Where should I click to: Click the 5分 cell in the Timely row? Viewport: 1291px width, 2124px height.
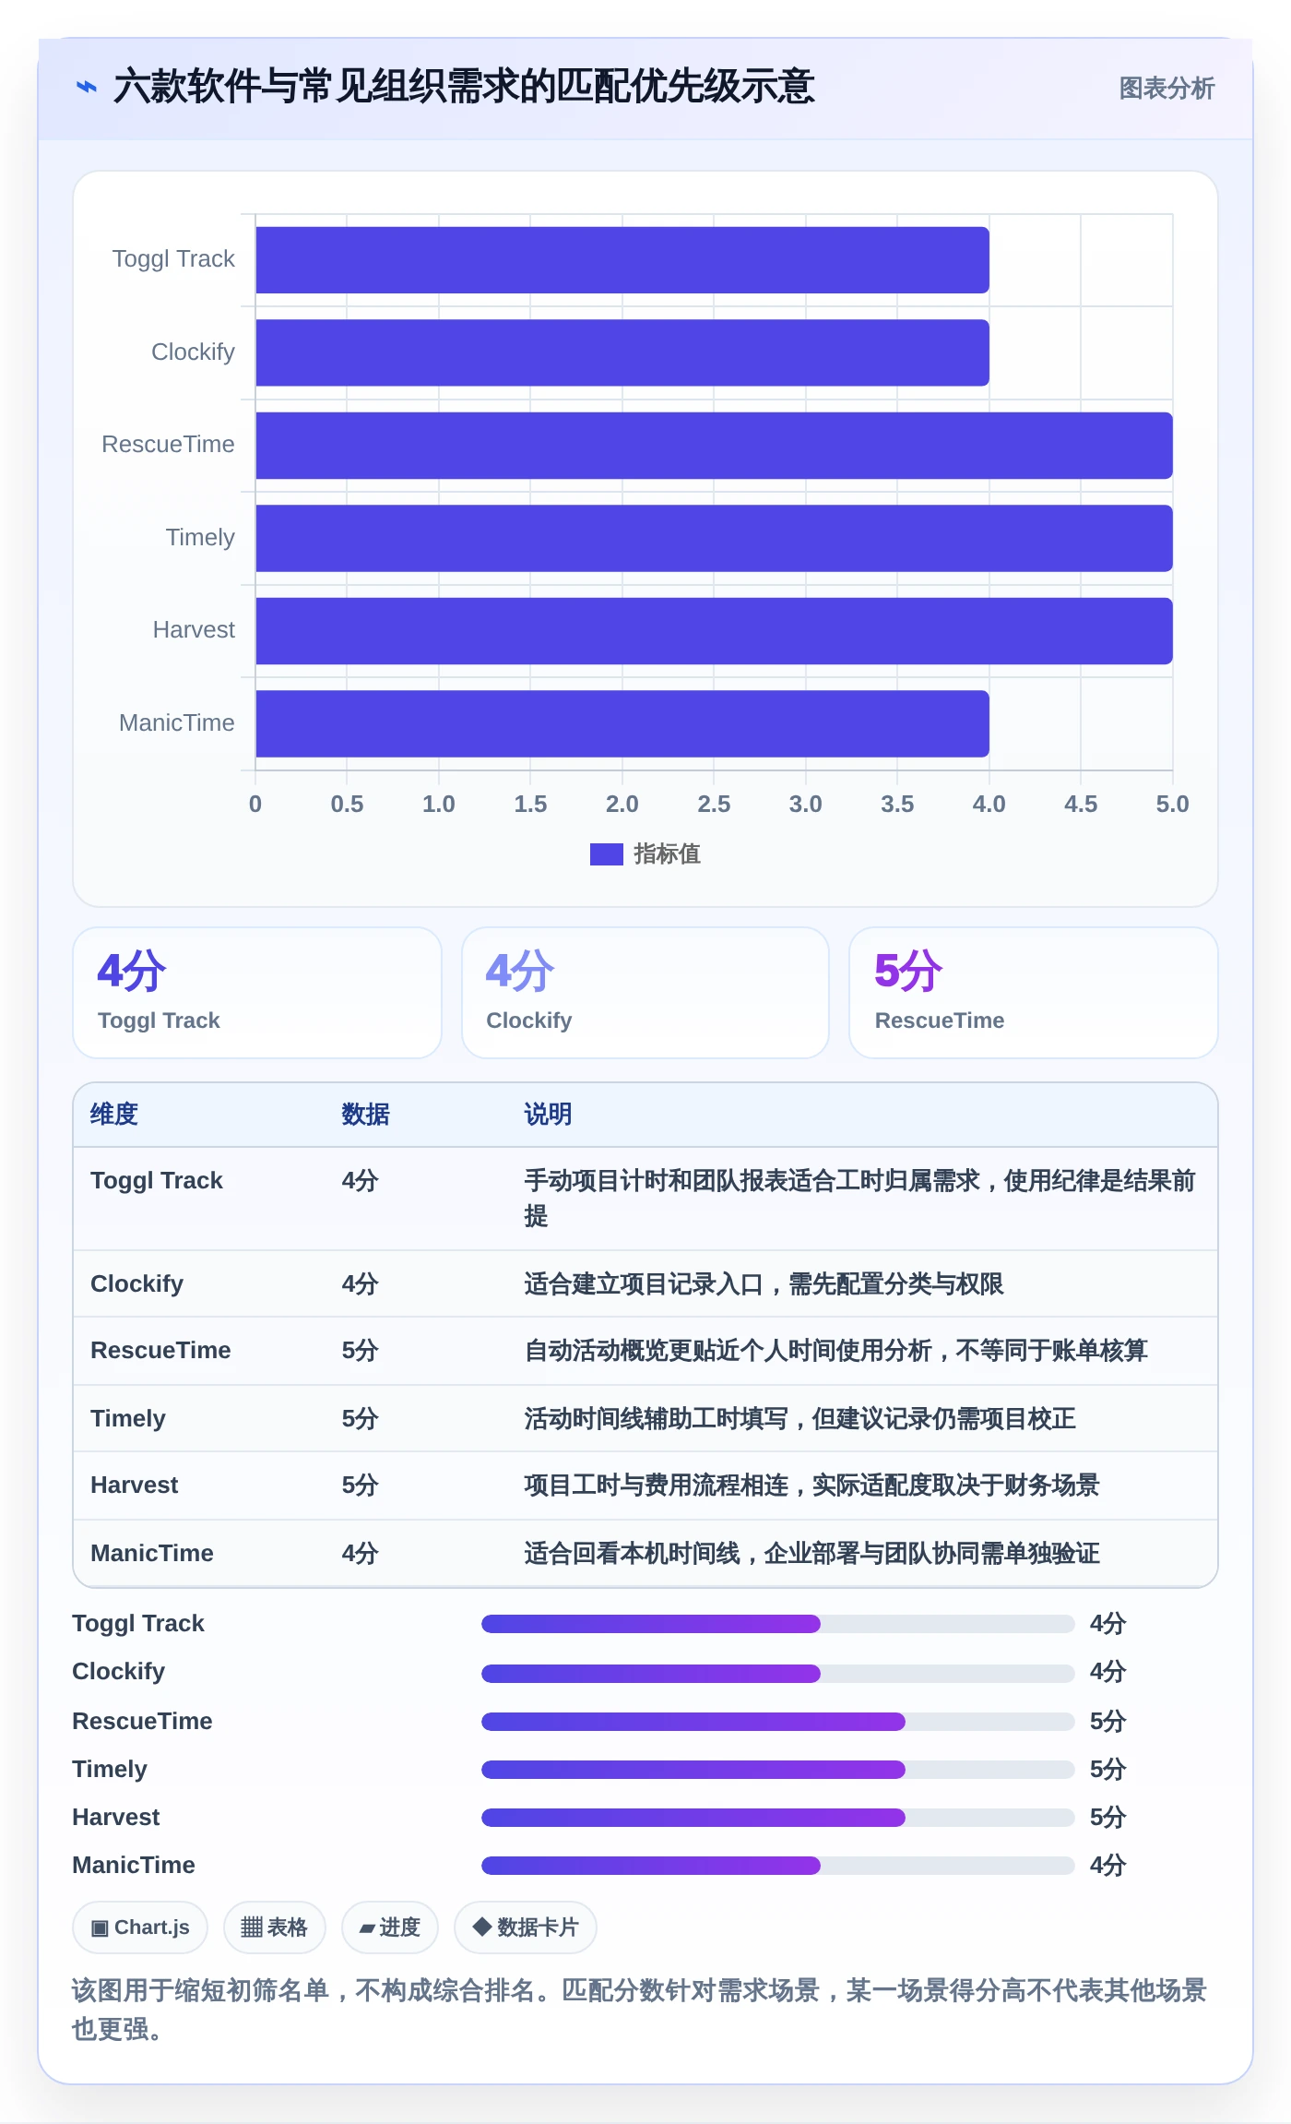[x=360, y=1419]
